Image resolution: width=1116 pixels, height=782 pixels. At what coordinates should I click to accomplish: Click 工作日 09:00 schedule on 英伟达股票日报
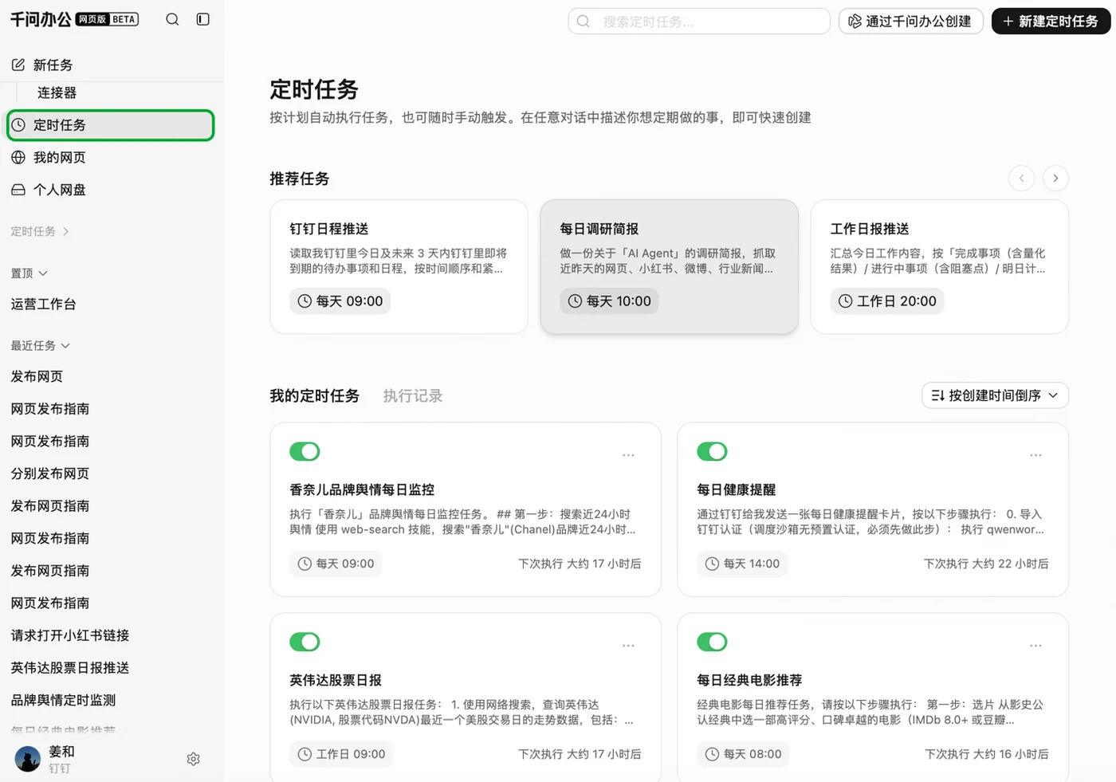pyautogui.click(x=341, y=754)
